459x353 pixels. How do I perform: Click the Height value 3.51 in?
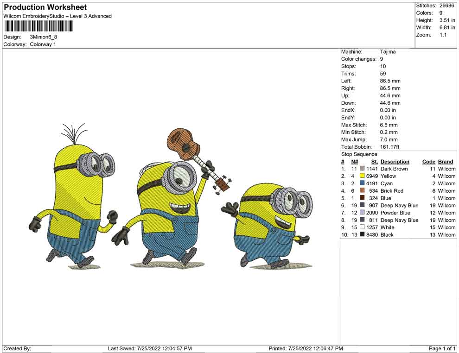447,20
